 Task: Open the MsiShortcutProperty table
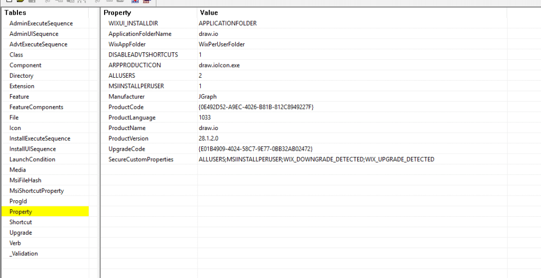tap(36, 191)
